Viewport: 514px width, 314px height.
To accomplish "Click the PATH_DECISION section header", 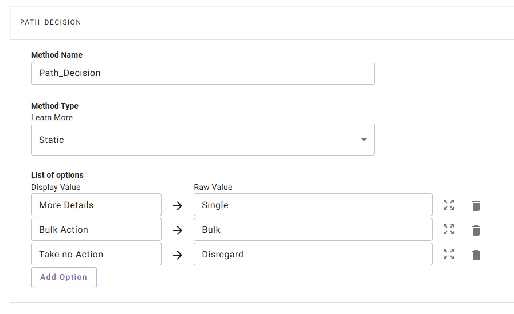I will pyautogui.click(x=50, y=22).
